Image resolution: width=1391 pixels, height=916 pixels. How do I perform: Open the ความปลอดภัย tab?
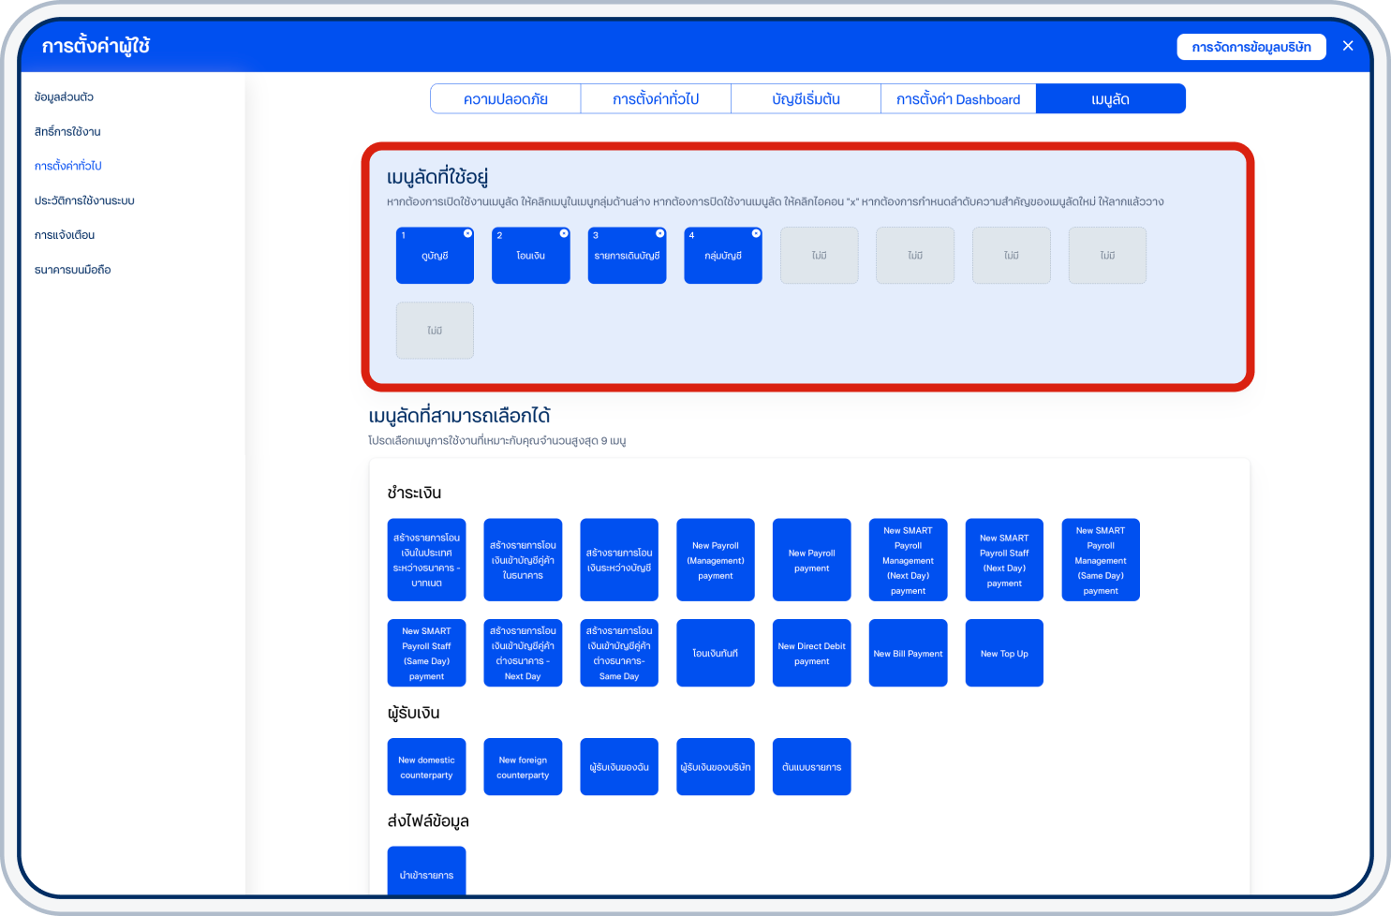[506, 99]
